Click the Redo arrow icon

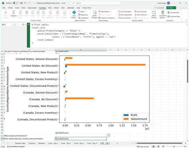[30, 3]
